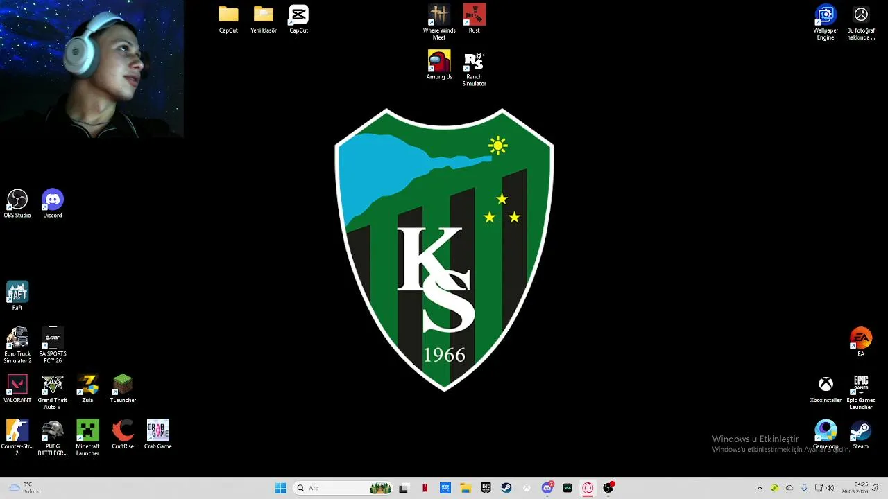Open Epic Games from the taskbar
The image size is (888, 499).
(486, 488)
